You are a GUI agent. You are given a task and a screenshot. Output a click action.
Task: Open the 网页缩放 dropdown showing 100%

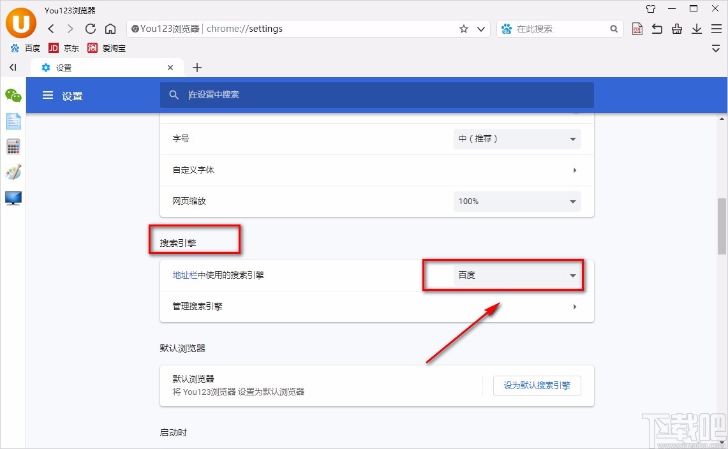517,201
